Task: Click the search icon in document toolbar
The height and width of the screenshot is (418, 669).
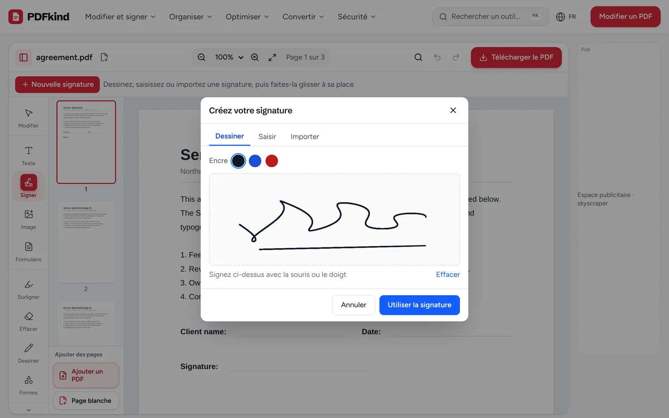Action: pos(418,57)
